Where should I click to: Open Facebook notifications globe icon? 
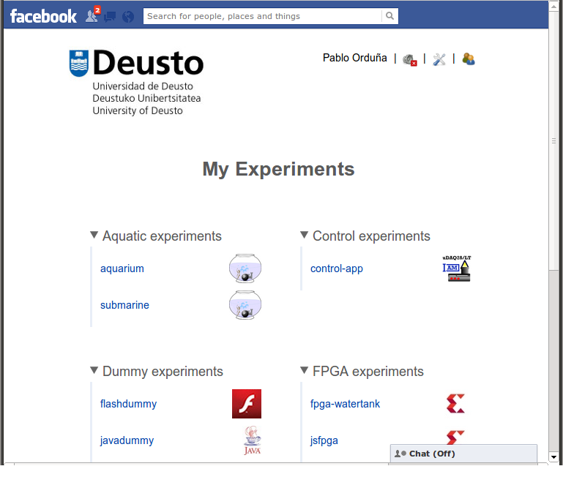(128, 16)
